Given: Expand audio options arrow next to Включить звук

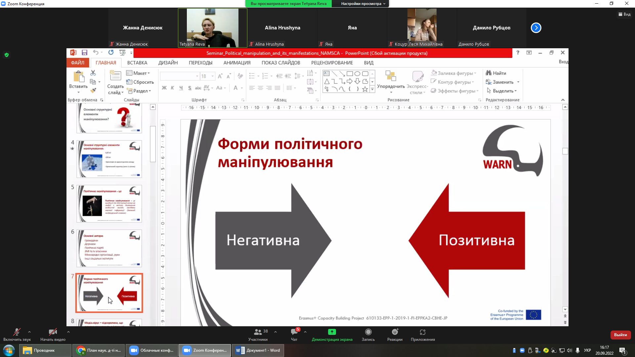Looking at the screenshot, I should pyautogui.click(x=29, y=332).
